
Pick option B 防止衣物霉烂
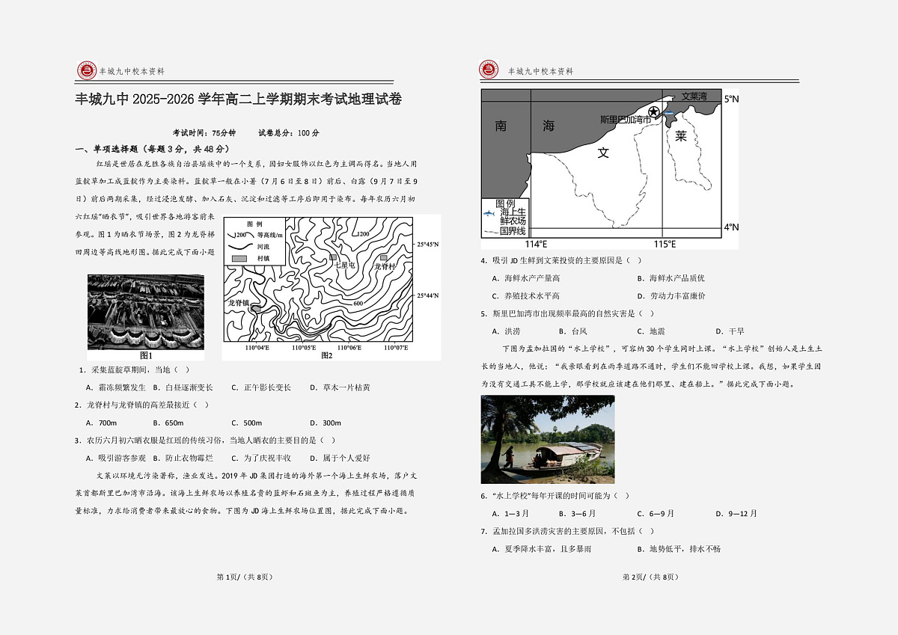point(183,458)
